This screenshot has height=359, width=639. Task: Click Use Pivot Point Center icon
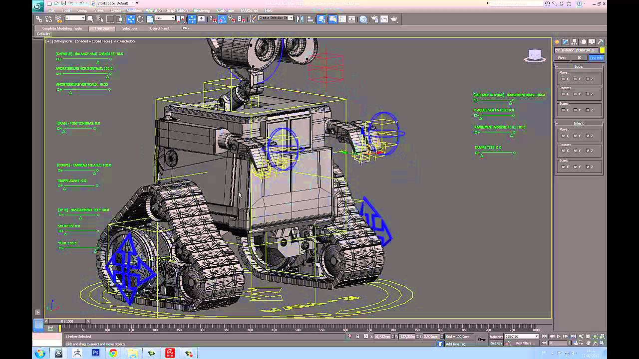click(180, 19)
